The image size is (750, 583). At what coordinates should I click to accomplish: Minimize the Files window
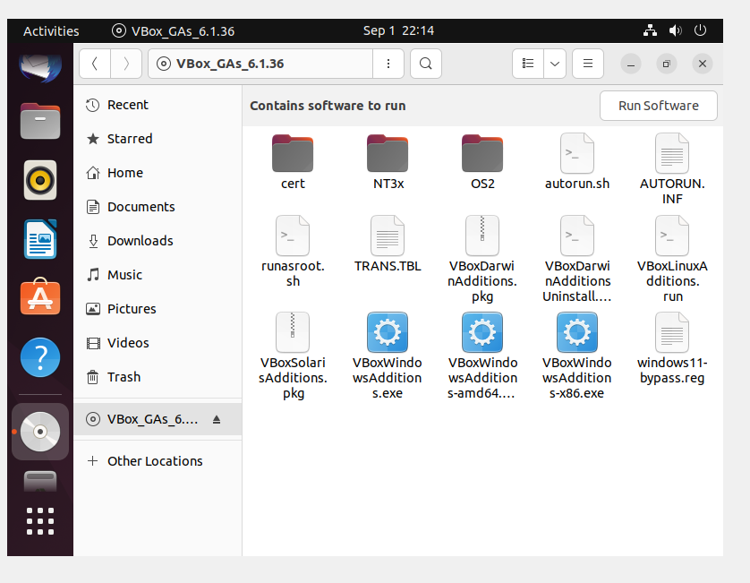point(631,64)
